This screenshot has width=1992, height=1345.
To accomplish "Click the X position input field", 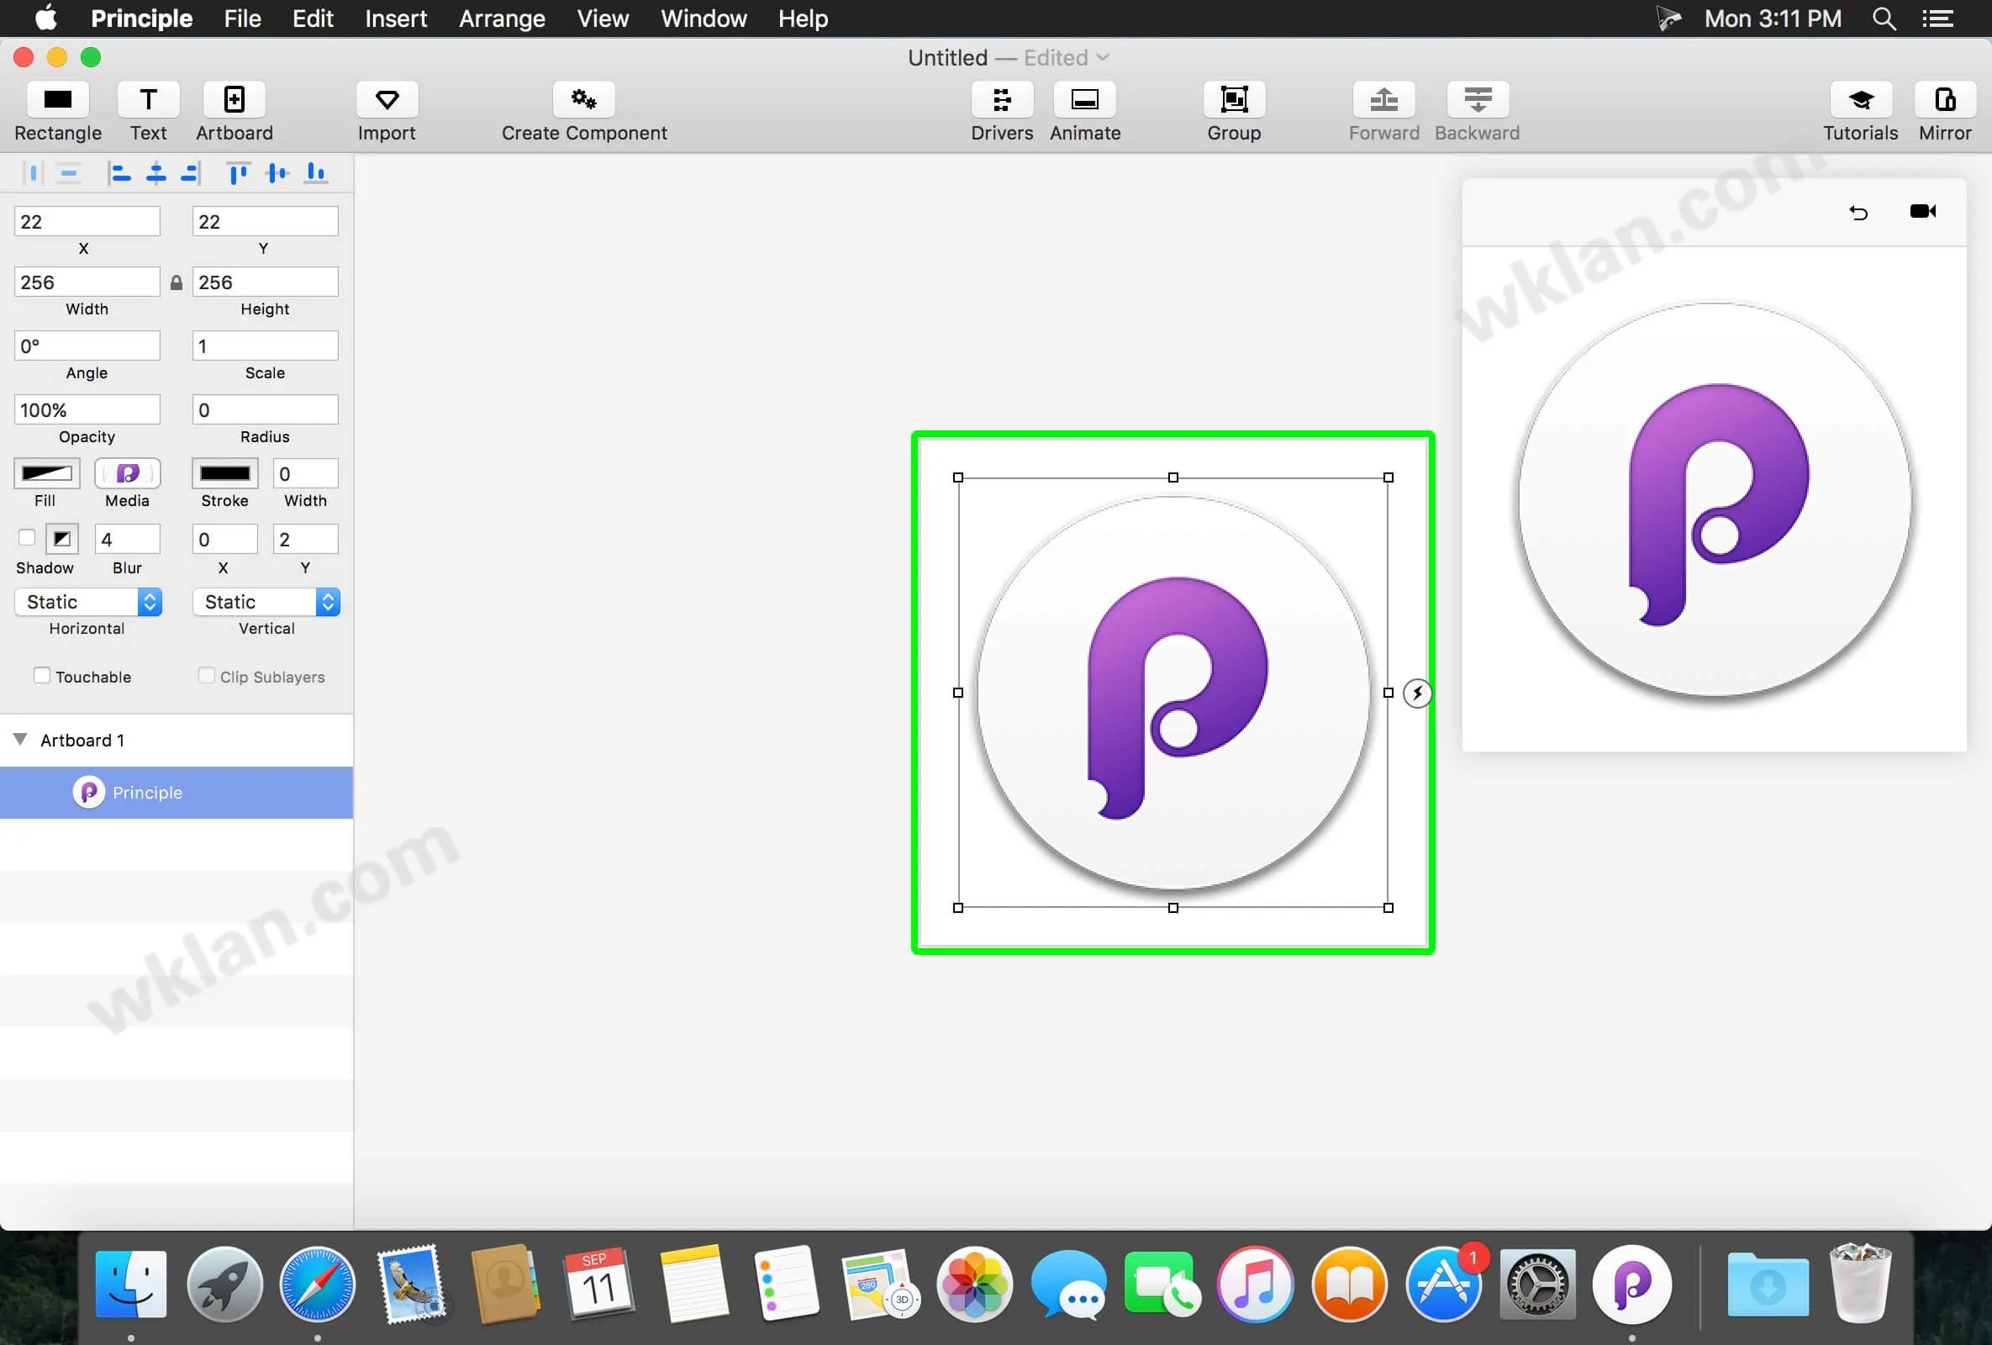I will tap(87, 221).
